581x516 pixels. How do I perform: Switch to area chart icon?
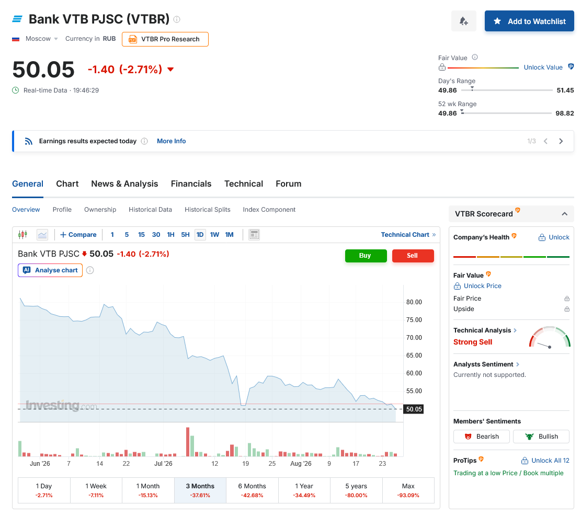(x=42, y=235)
